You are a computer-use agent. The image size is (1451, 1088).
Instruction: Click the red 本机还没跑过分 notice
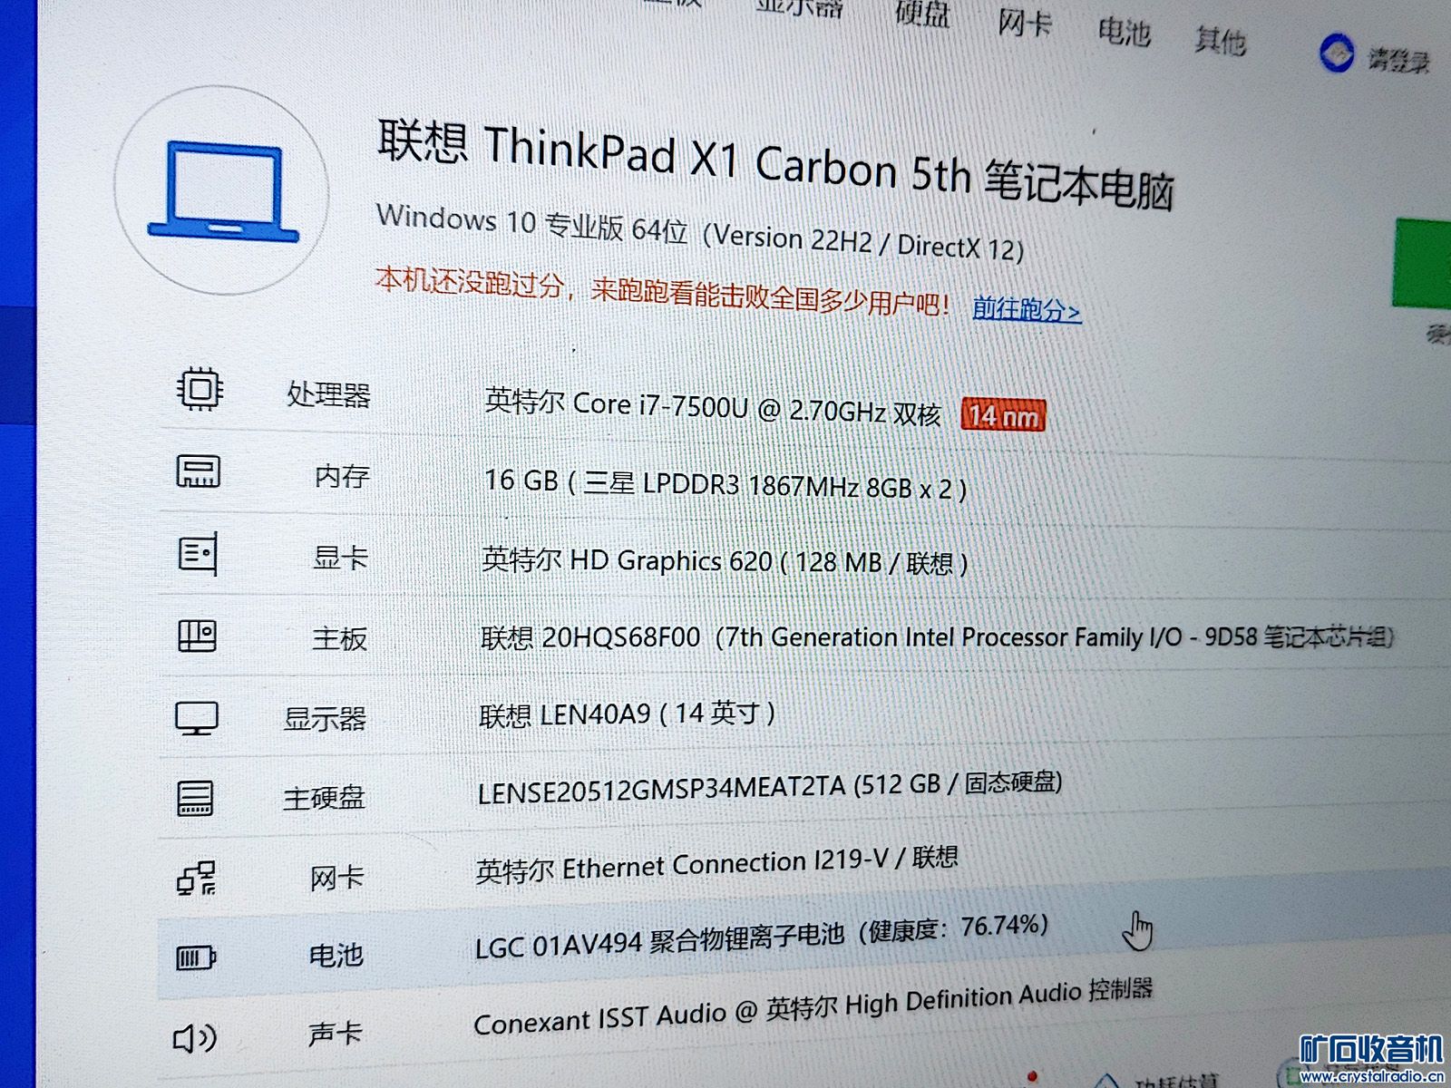click(x=662, y=292)
